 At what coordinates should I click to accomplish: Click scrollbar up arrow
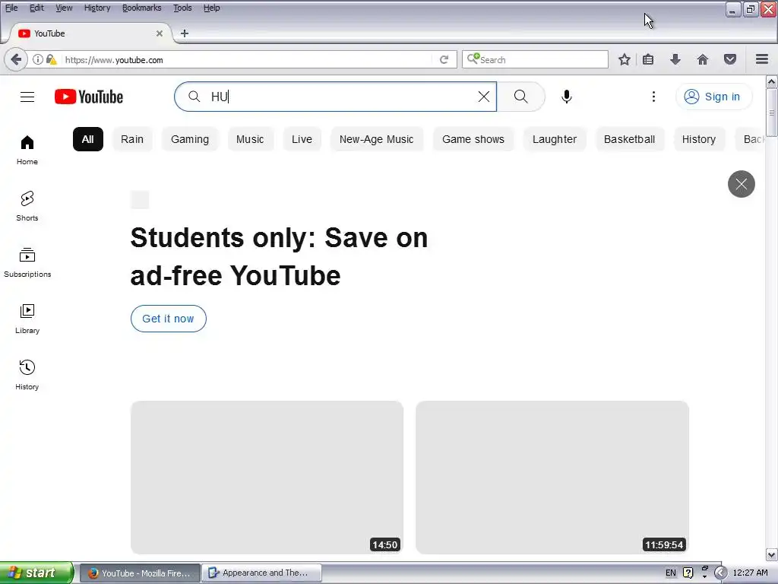772,81
